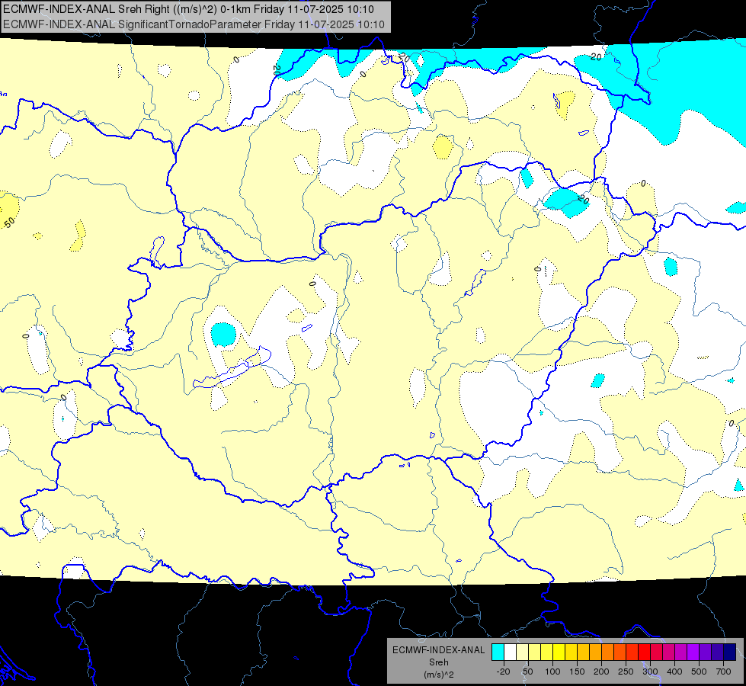Image resolution: width=746 pixels, height=686 pixels.
Task: Click the '300' legend value label
Action: tap(651, 672)
